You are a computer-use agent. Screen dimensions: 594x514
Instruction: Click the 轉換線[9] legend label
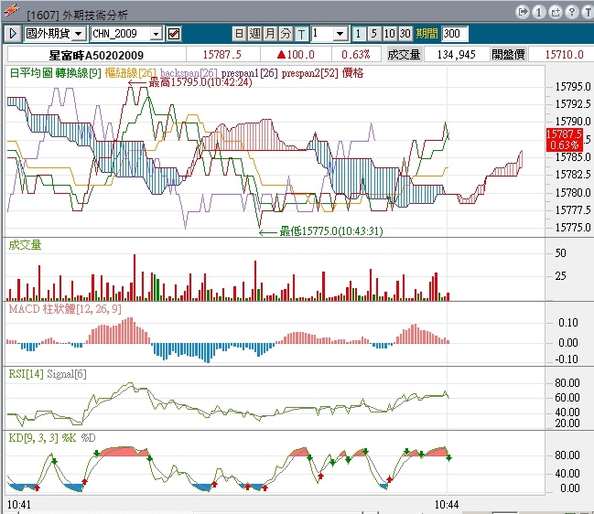tap(78, 73)
